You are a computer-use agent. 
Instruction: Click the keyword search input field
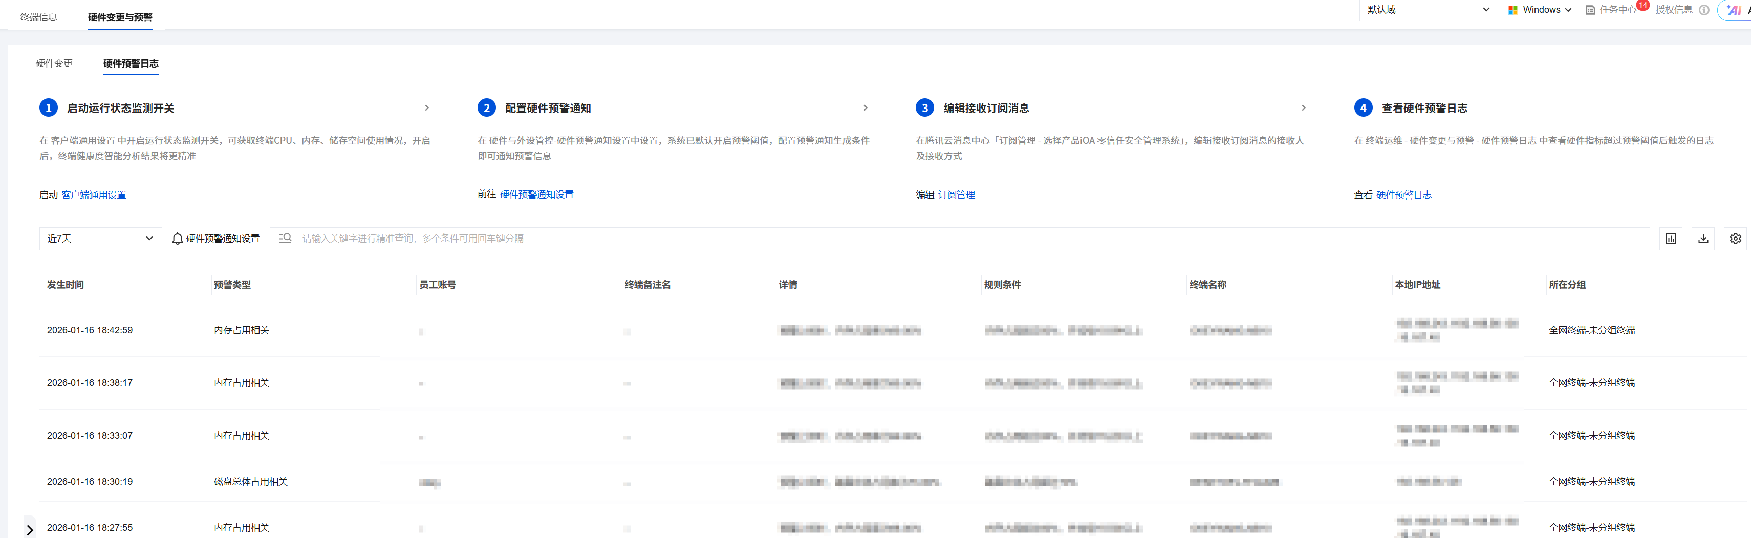pos(952,239)
